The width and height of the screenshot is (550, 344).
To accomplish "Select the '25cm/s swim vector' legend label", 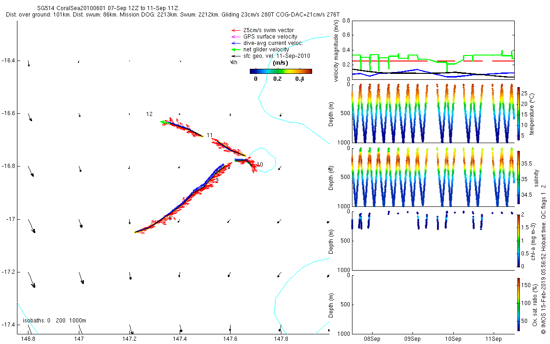I will (x=269, y=30).
